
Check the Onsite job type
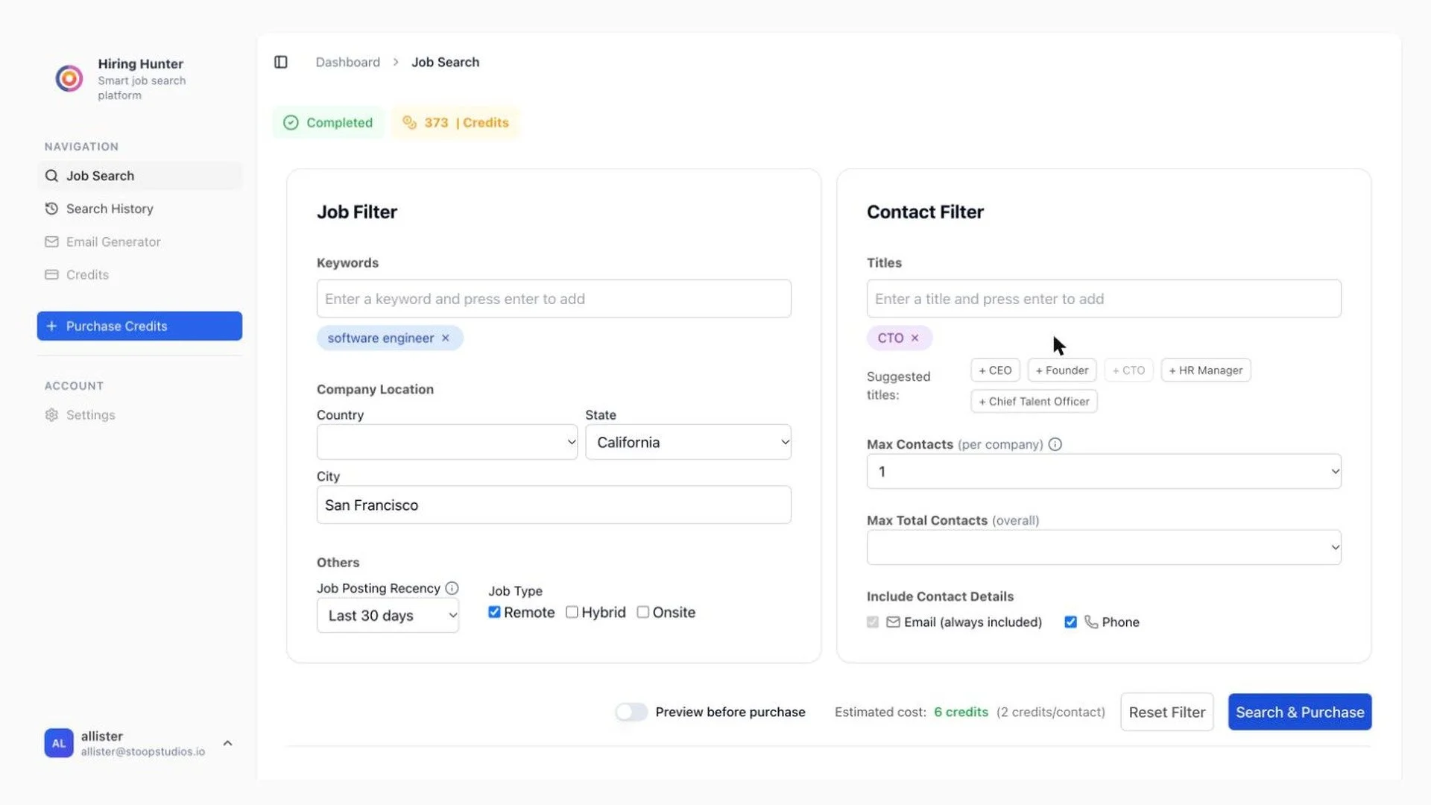[x=643, y=612]
